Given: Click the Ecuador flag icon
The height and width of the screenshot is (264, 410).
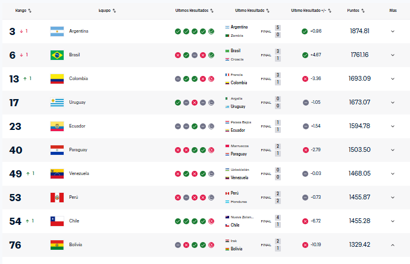Looking at the screenshot, I should pyautogui.click(x=57, y=126).
